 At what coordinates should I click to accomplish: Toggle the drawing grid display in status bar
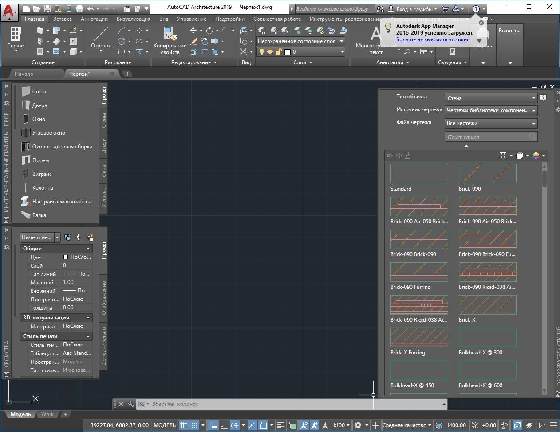tap(183, 425)
